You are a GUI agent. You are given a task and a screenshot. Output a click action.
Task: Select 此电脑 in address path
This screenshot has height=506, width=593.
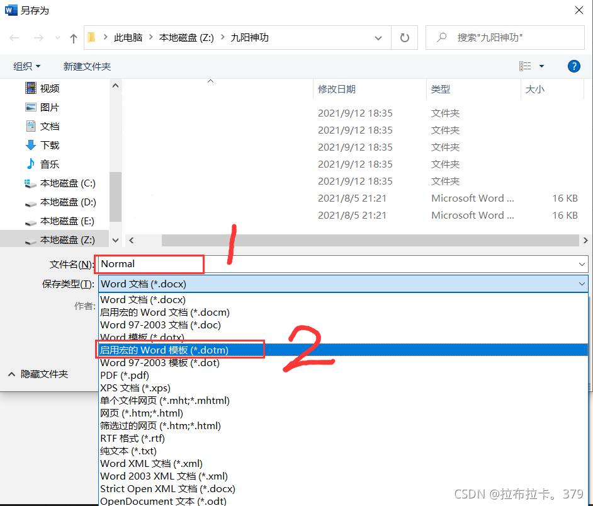(128, 37)
